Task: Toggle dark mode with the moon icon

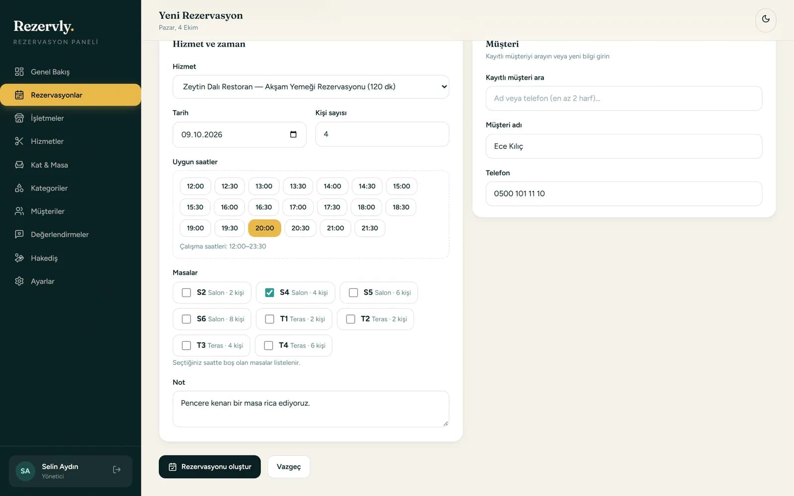Action: click(766, 19)
